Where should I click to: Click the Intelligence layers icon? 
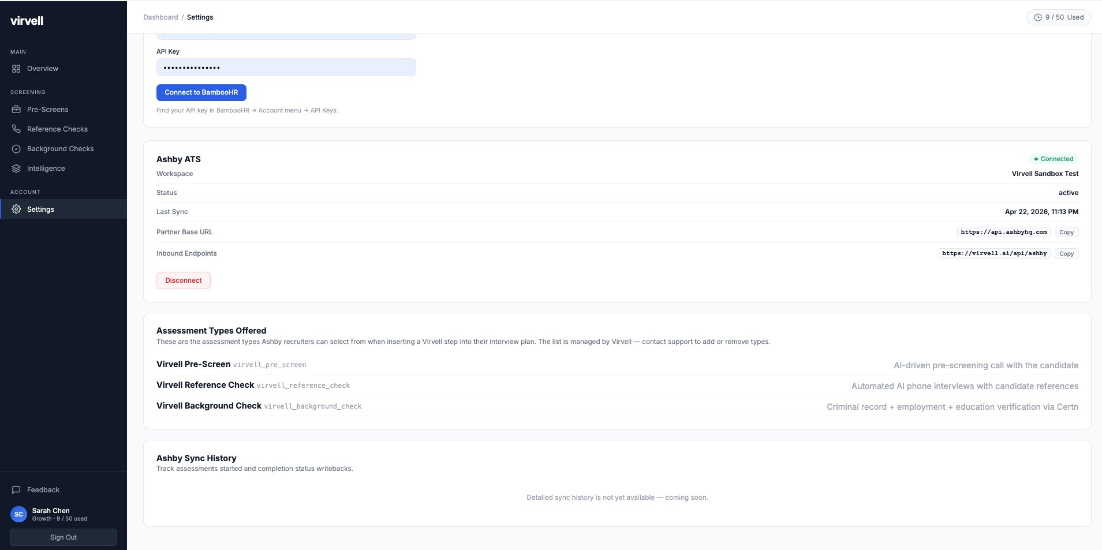click(16, 169)
